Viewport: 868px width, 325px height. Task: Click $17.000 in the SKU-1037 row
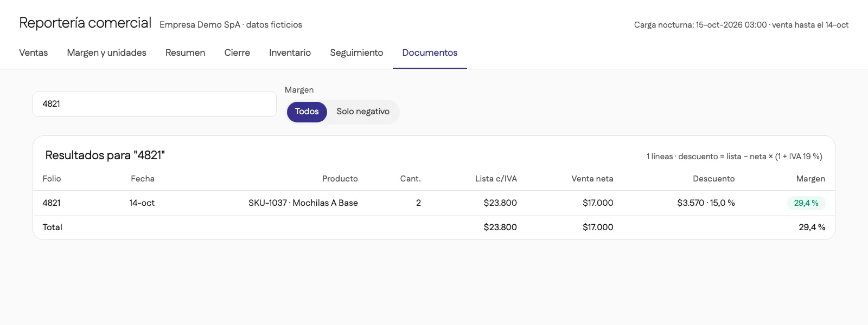point(598,203)
